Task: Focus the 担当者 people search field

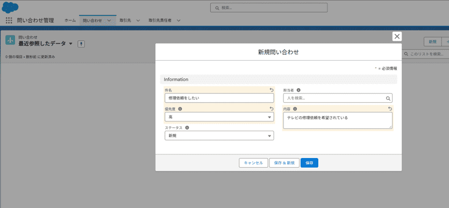Action: pos(338,98)
